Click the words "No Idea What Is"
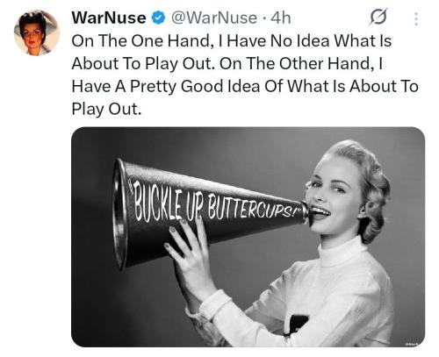Screen dimensions: 439x357 pos(331,41)
